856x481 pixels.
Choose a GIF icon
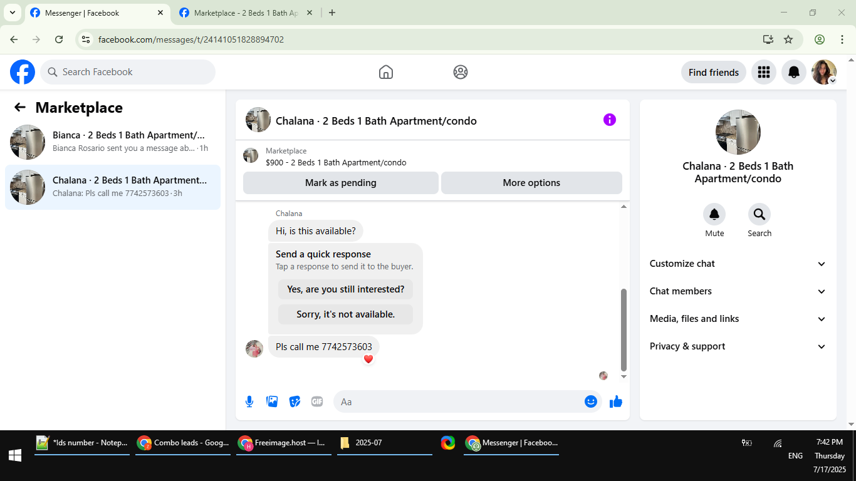coord(317,401)
